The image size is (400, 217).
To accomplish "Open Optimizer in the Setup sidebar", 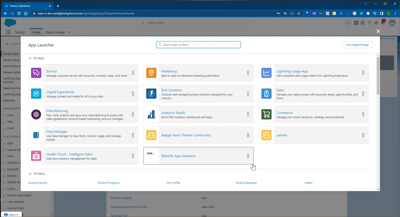I will tap(9, 100).
